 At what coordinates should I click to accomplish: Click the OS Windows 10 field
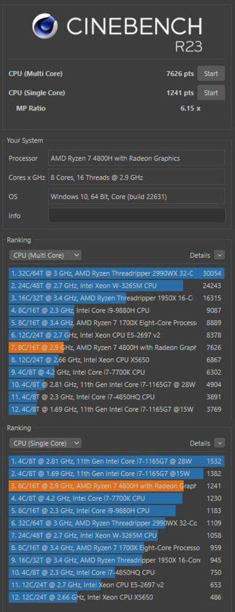pos(137,197)
